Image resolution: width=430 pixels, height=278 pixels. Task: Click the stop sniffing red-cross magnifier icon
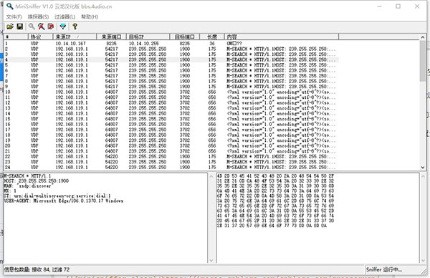42,27
